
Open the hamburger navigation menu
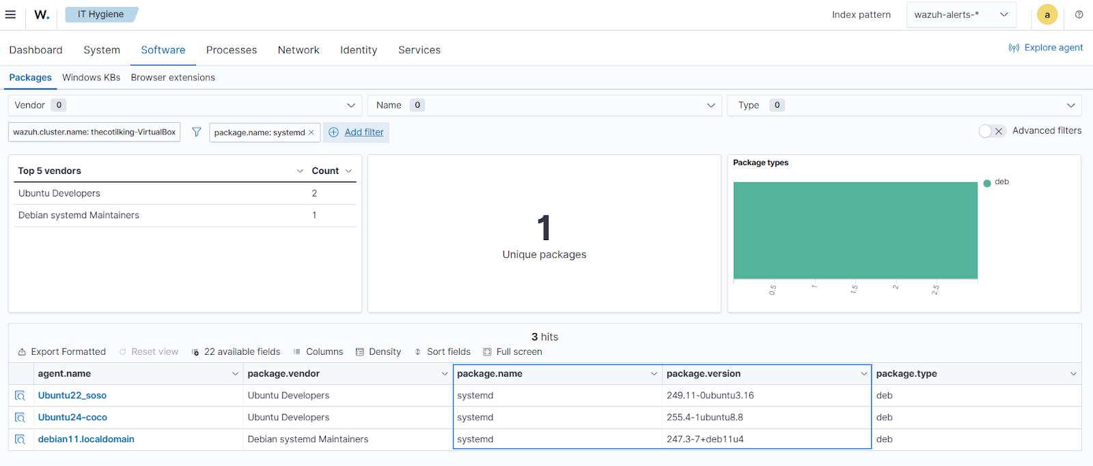(x=10, y=14)
